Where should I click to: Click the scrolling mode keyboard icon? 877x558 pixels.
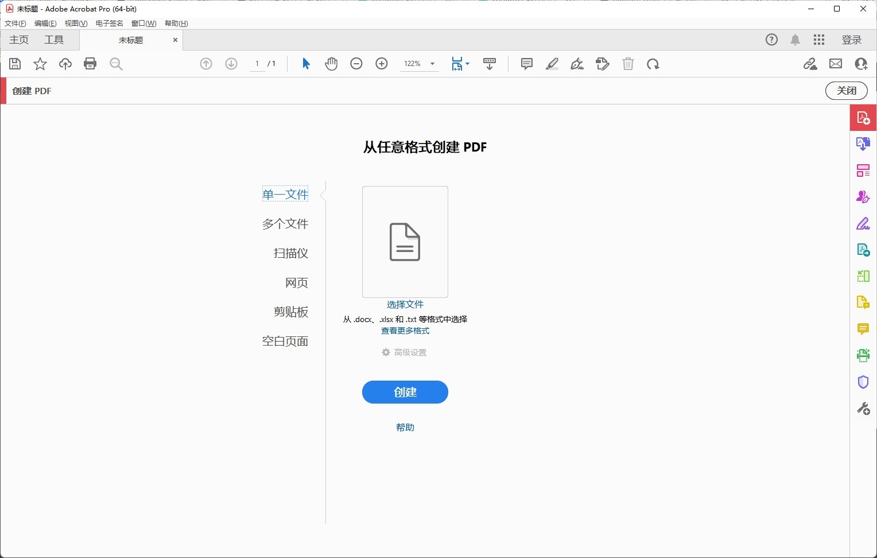coord(490,64)
